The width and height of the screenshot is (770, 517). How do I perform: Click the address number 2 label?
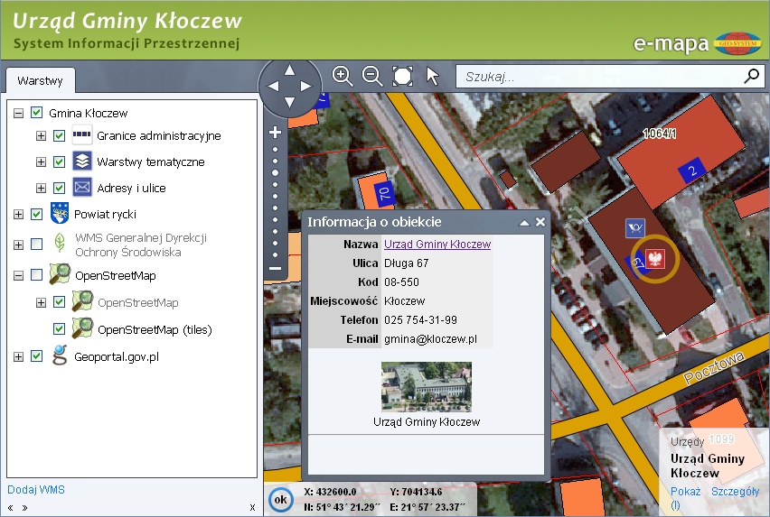tap(692, 171)
